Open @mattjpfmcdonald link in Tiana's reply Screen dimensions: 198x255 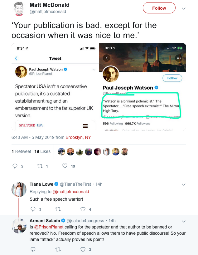point(71,192)
